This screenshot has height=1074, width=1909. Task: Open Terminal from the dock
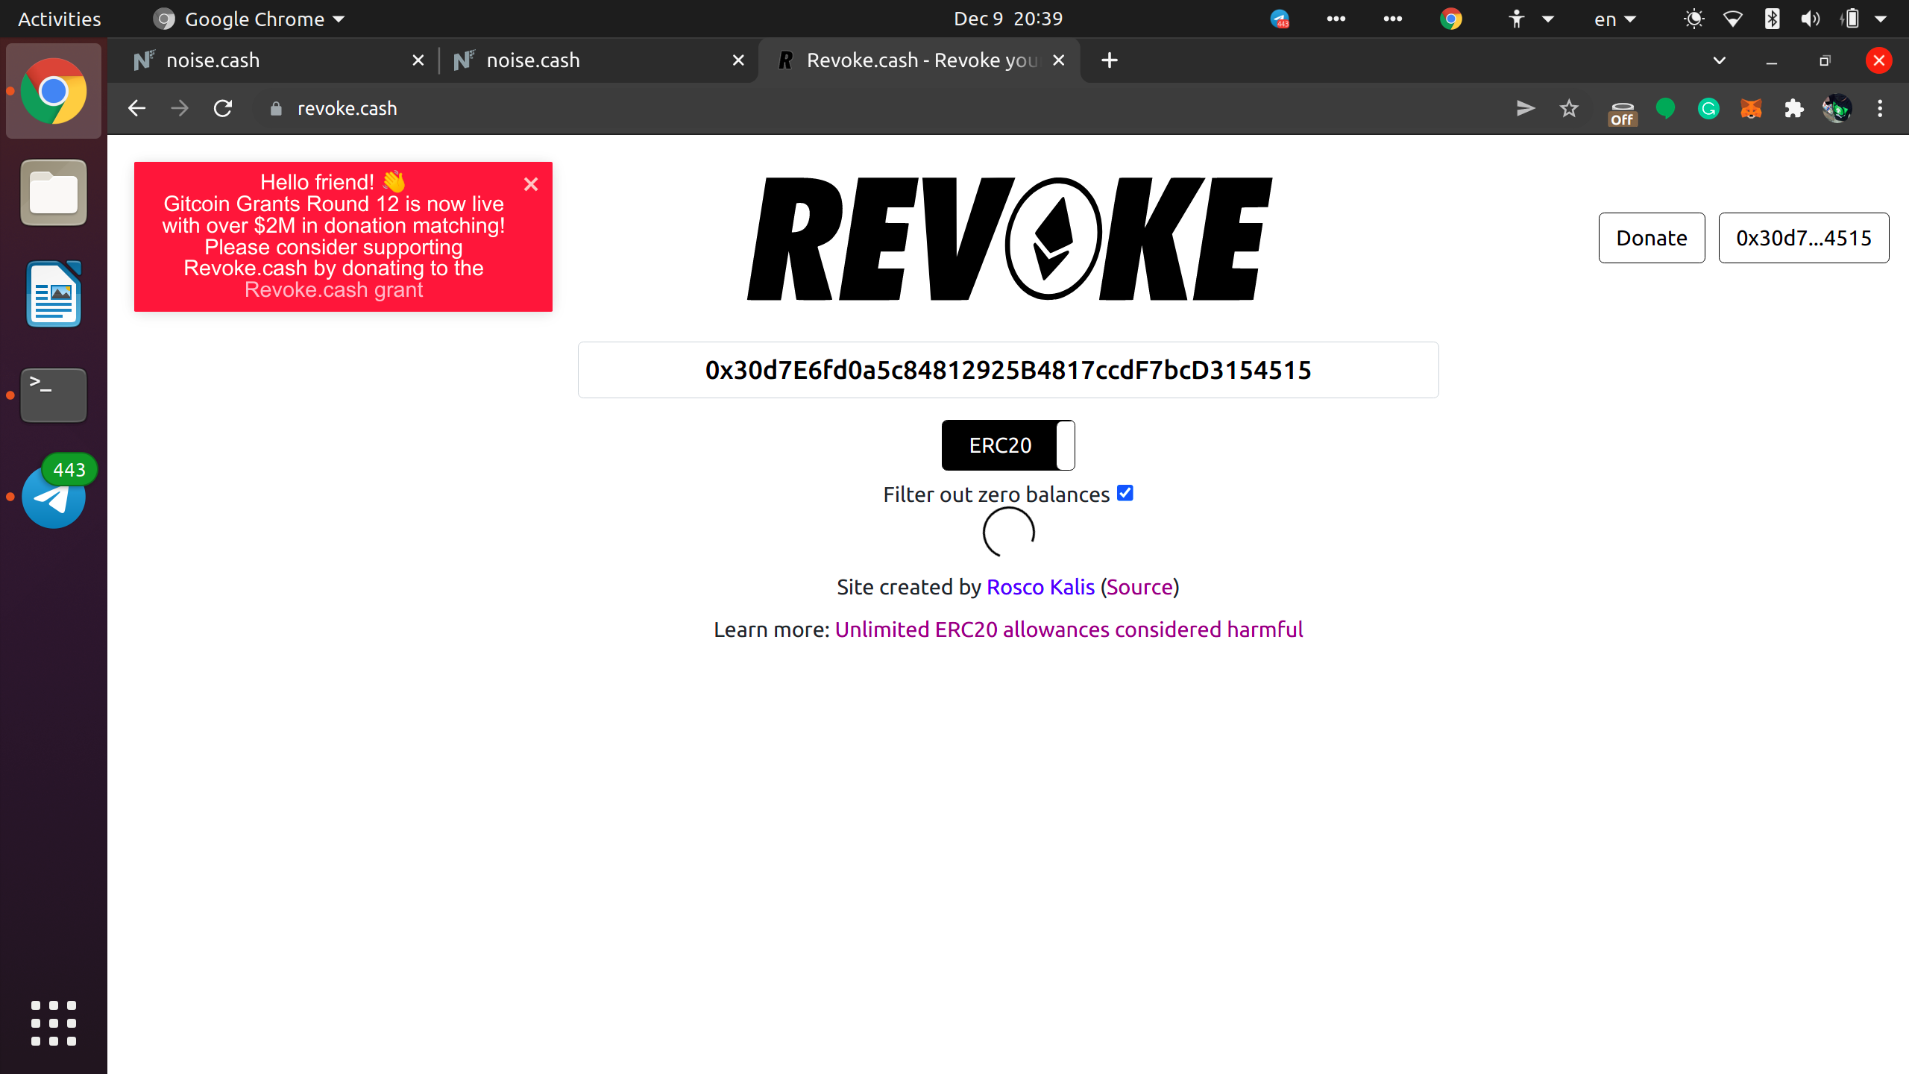point(54,395)
